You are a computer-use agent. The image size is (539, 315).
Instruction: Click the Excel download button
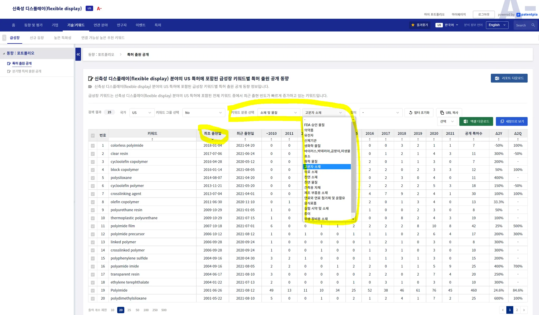(476, 121)
